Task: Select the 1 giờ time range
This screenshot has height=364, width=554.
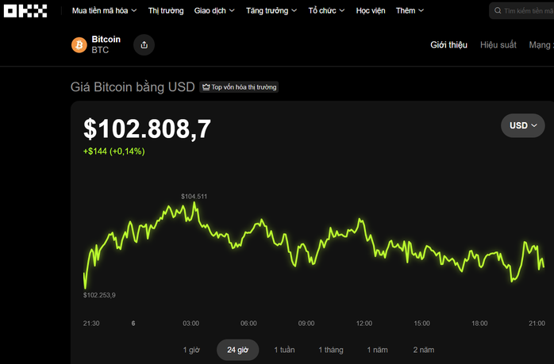Action: (191, 350)
